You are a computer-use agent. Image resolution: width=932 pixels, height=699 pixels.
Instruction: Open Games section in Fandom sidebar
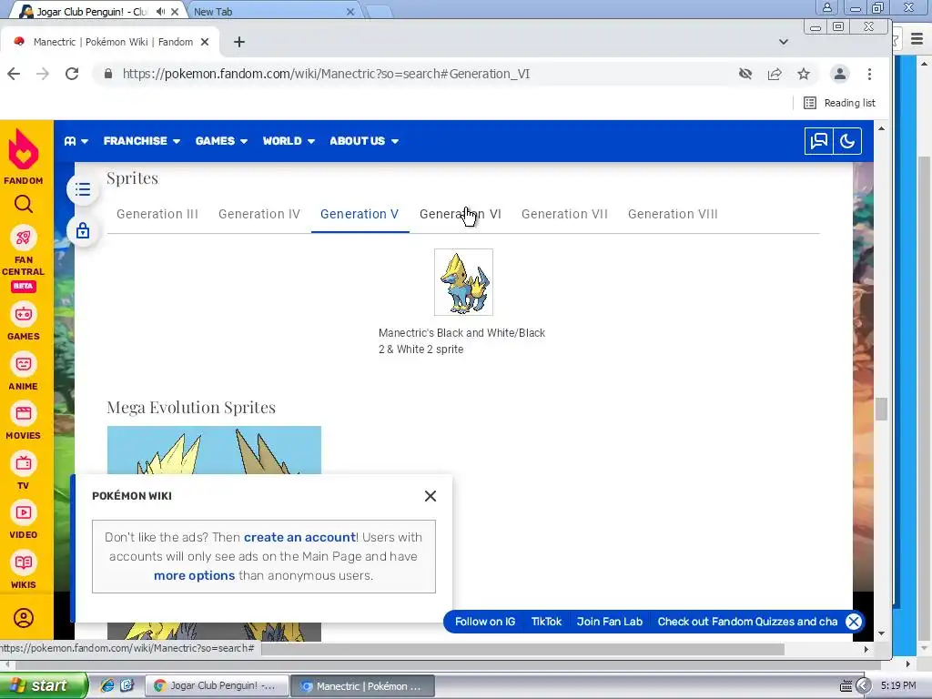point(23,322)
